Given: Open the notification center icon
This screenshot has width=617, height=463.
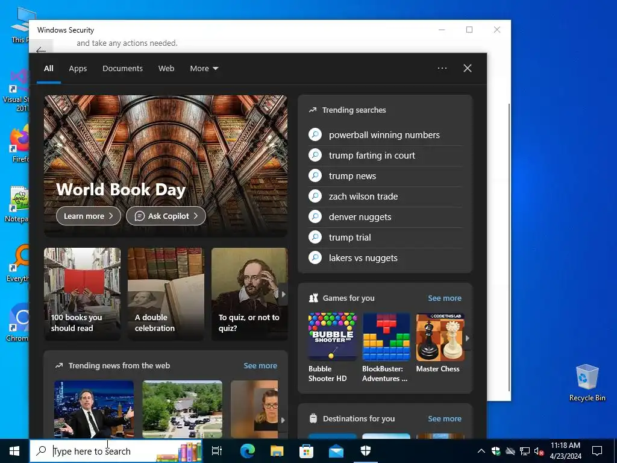Looking at the screenshot, I should pos(597,451).
